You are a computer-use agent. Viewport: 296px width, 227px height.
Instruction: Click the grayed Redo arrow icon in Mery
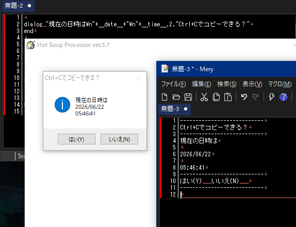[255, 97]
